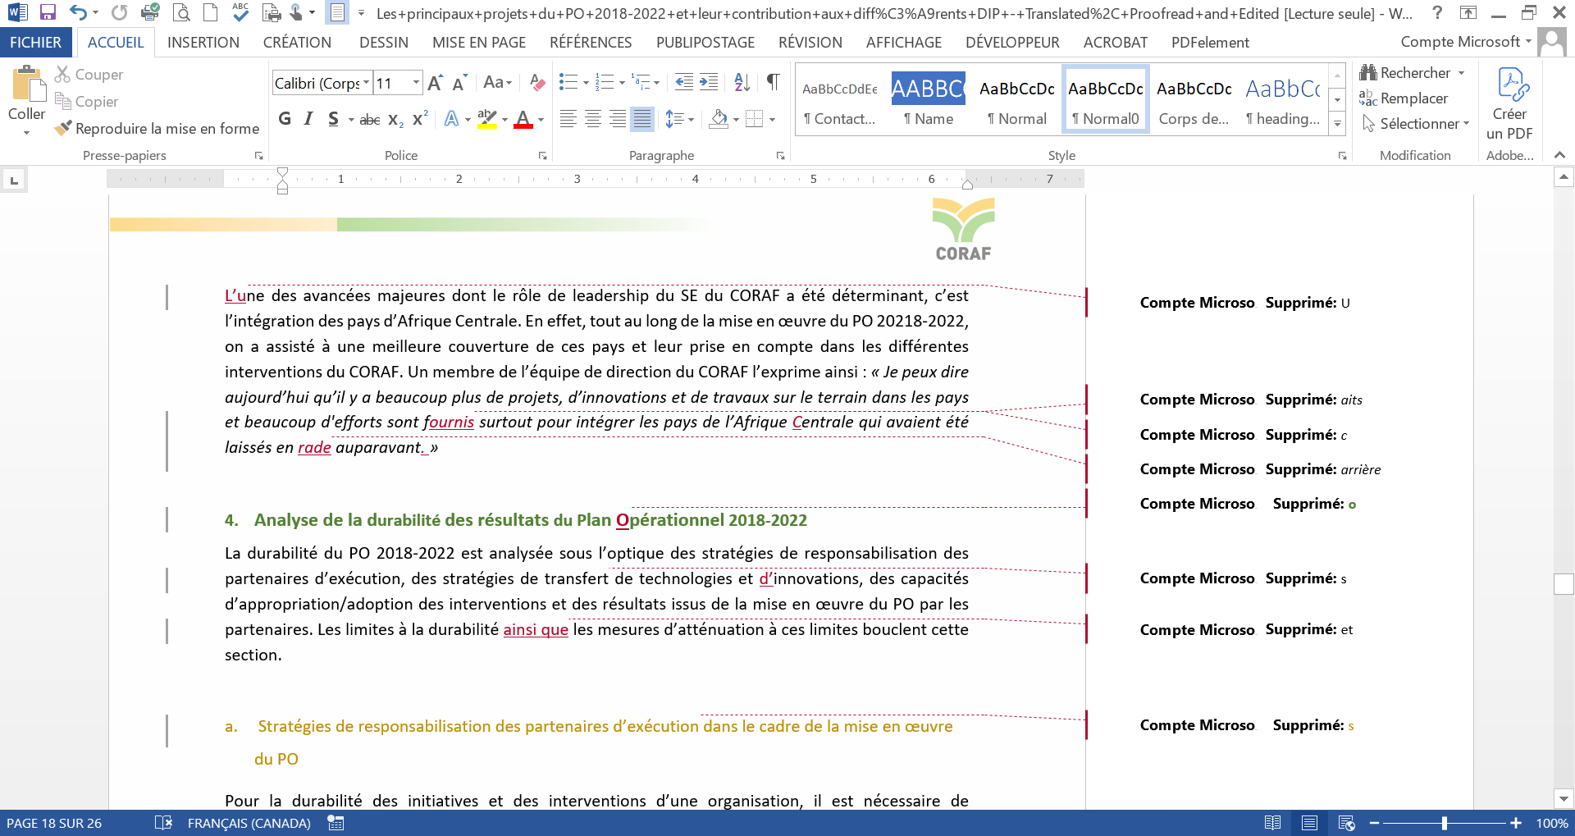This screenshot has width=1575, height=836.
Task: Toggle subscript formatting
Action: [395, 120]
